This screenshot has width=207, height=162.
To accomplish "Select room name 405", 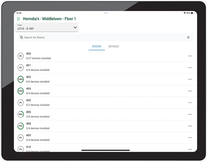I will [28, 100].
